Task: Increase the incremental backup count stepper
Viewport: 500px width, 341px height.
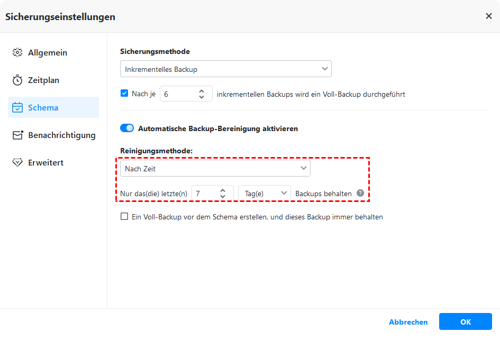Action: pyautogui.click(x=202, y=91)
